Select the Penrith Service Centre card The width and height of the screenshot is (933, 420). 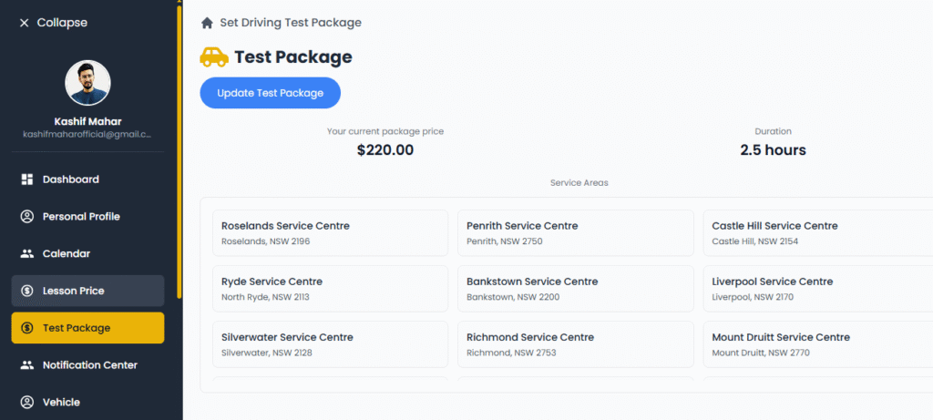point(575,233)
